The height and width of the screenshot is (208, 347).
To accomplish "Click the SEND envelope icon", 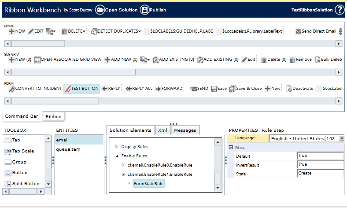I will [194, 89].
